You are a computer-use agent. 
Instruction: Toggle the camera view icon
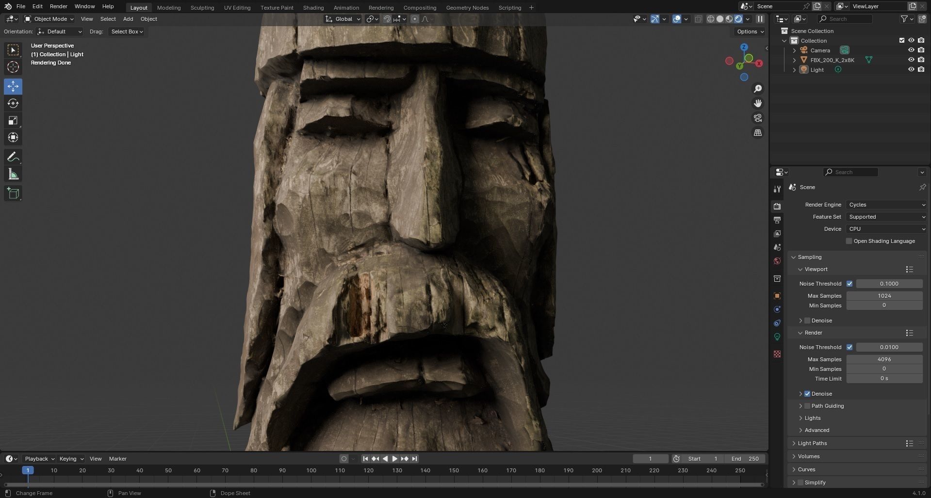(x=757, y=118)
